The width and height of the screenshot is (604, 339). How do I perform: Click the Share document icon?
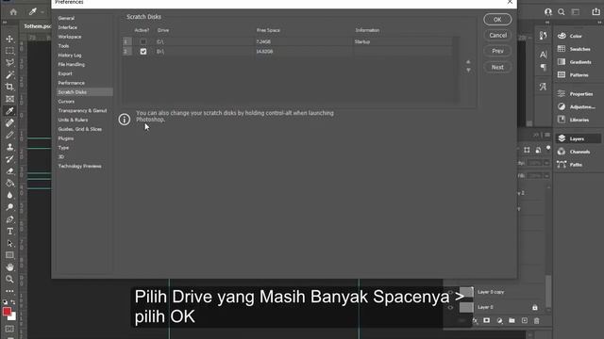point(596,12)
